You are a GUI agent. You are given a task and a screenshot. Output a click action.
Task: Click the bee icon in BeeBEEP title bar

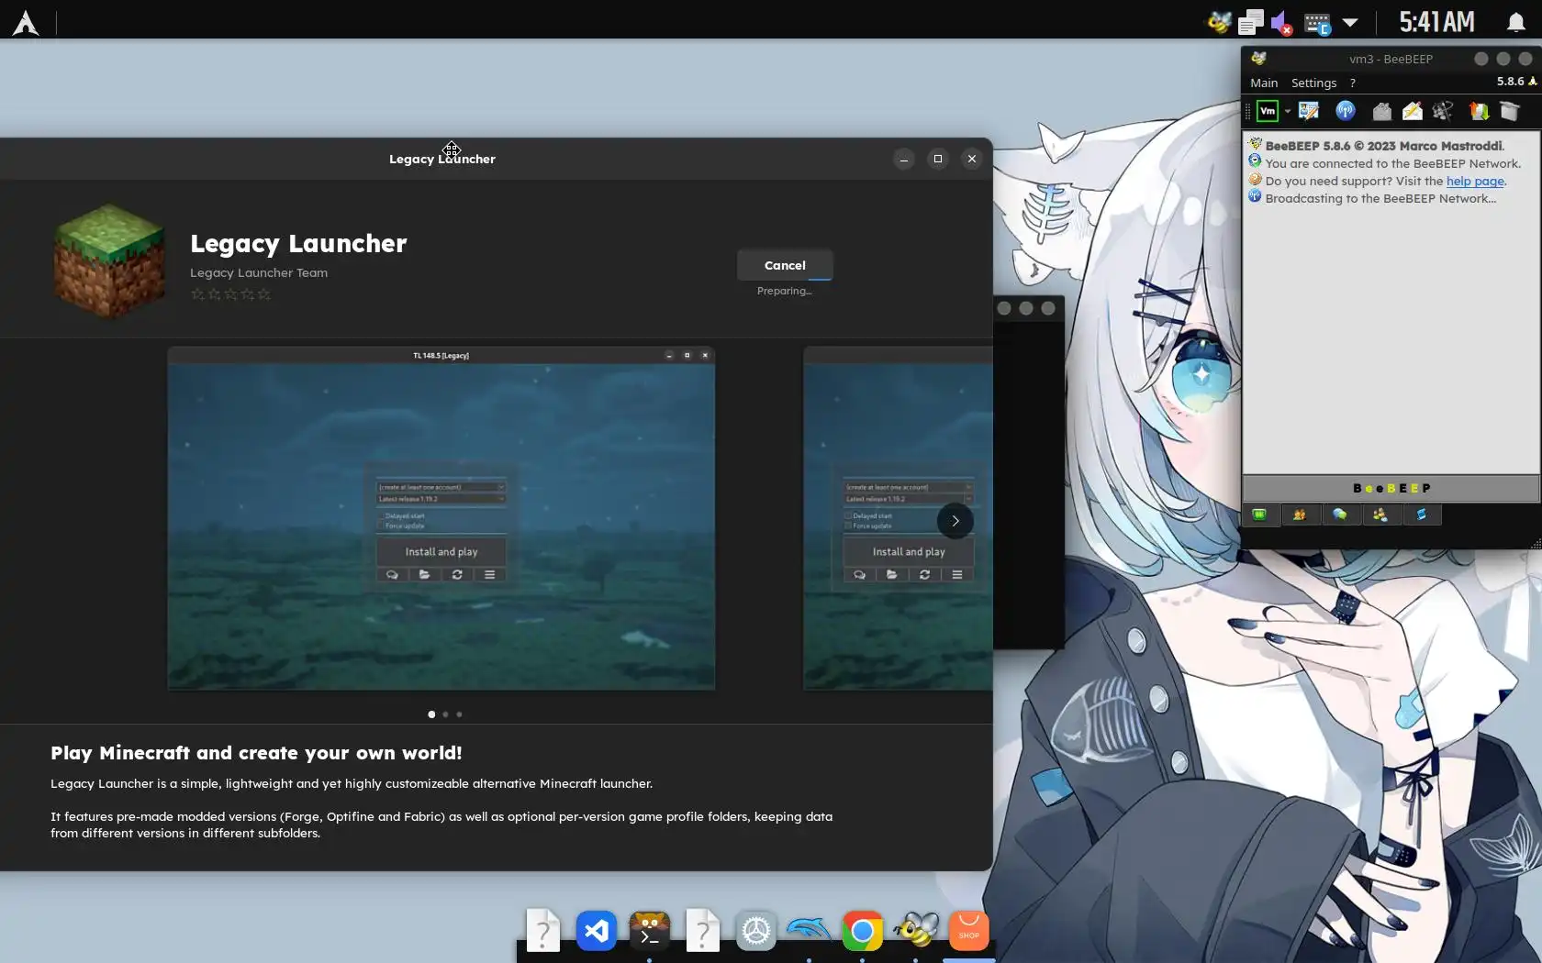(1258, 59)
